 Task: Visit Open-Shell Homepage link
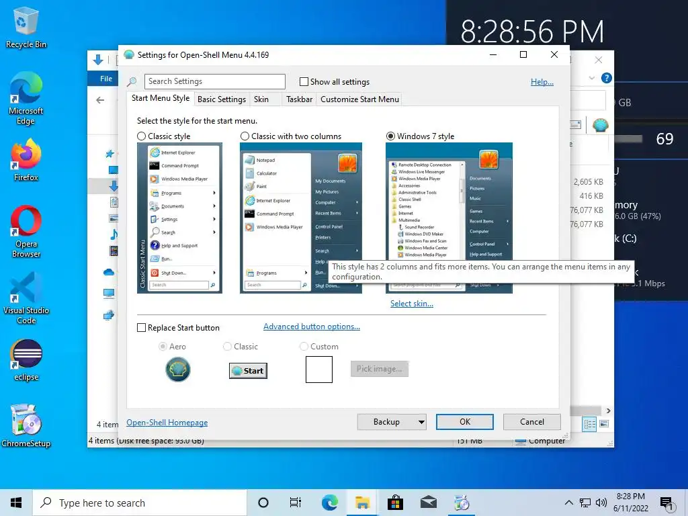(167, 423)
